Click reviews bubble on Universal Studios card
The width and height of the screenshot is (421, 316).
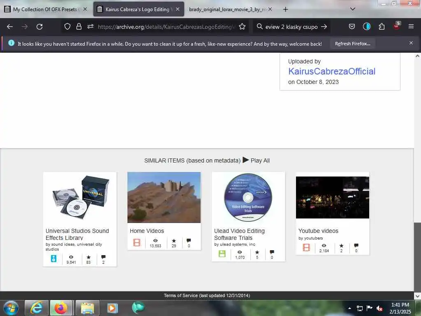[x=103, y=257]
